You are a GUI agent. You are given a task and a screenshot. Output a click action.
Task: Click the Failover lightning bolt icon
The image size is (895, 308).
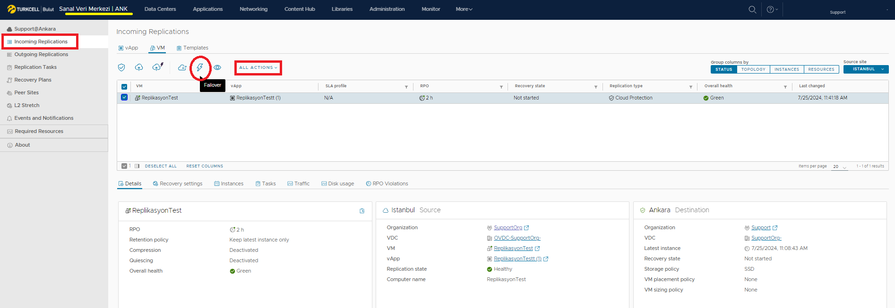point(200,67)
